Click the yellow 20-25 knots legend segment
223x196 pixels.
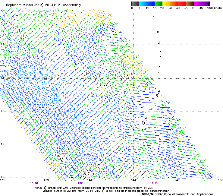[166, 4]
